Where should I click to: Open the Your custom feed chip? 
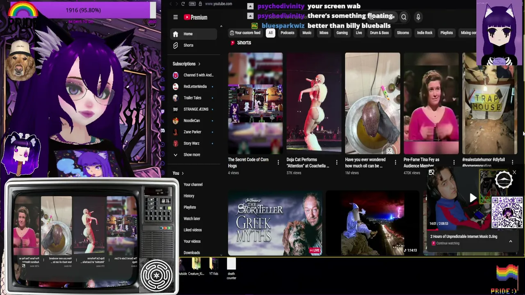point(245,33)
